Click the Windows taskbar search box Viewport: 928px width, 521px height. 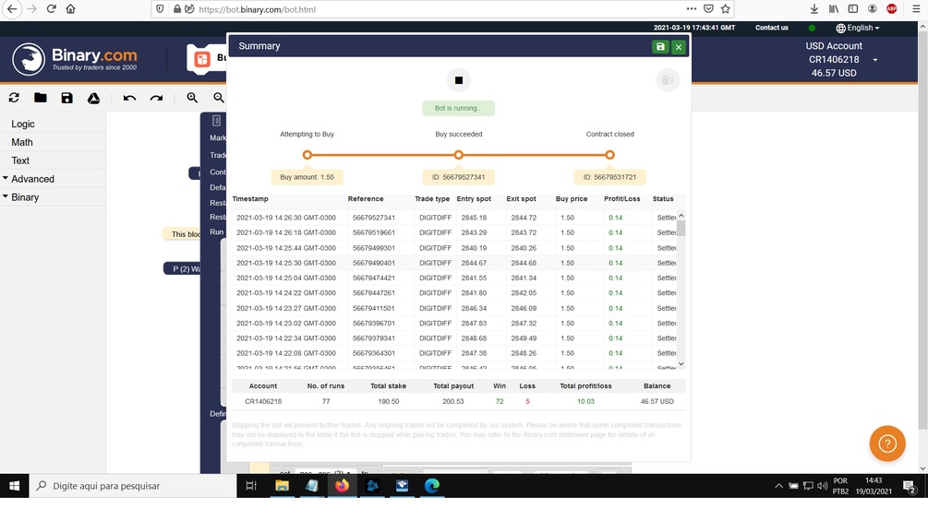pos(133,486)
